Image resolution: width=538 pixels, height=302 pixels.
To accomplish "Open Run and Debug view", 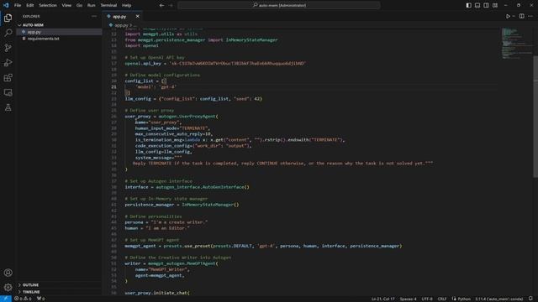I will coord(8,63).
